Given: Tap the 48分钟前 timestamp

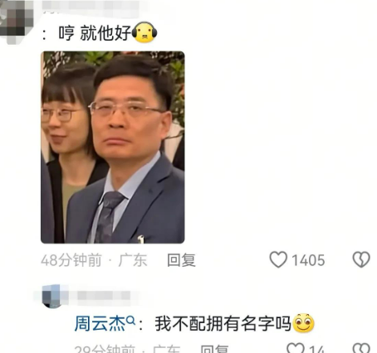Looking at the screenshot, I should [x=71, y=260].
